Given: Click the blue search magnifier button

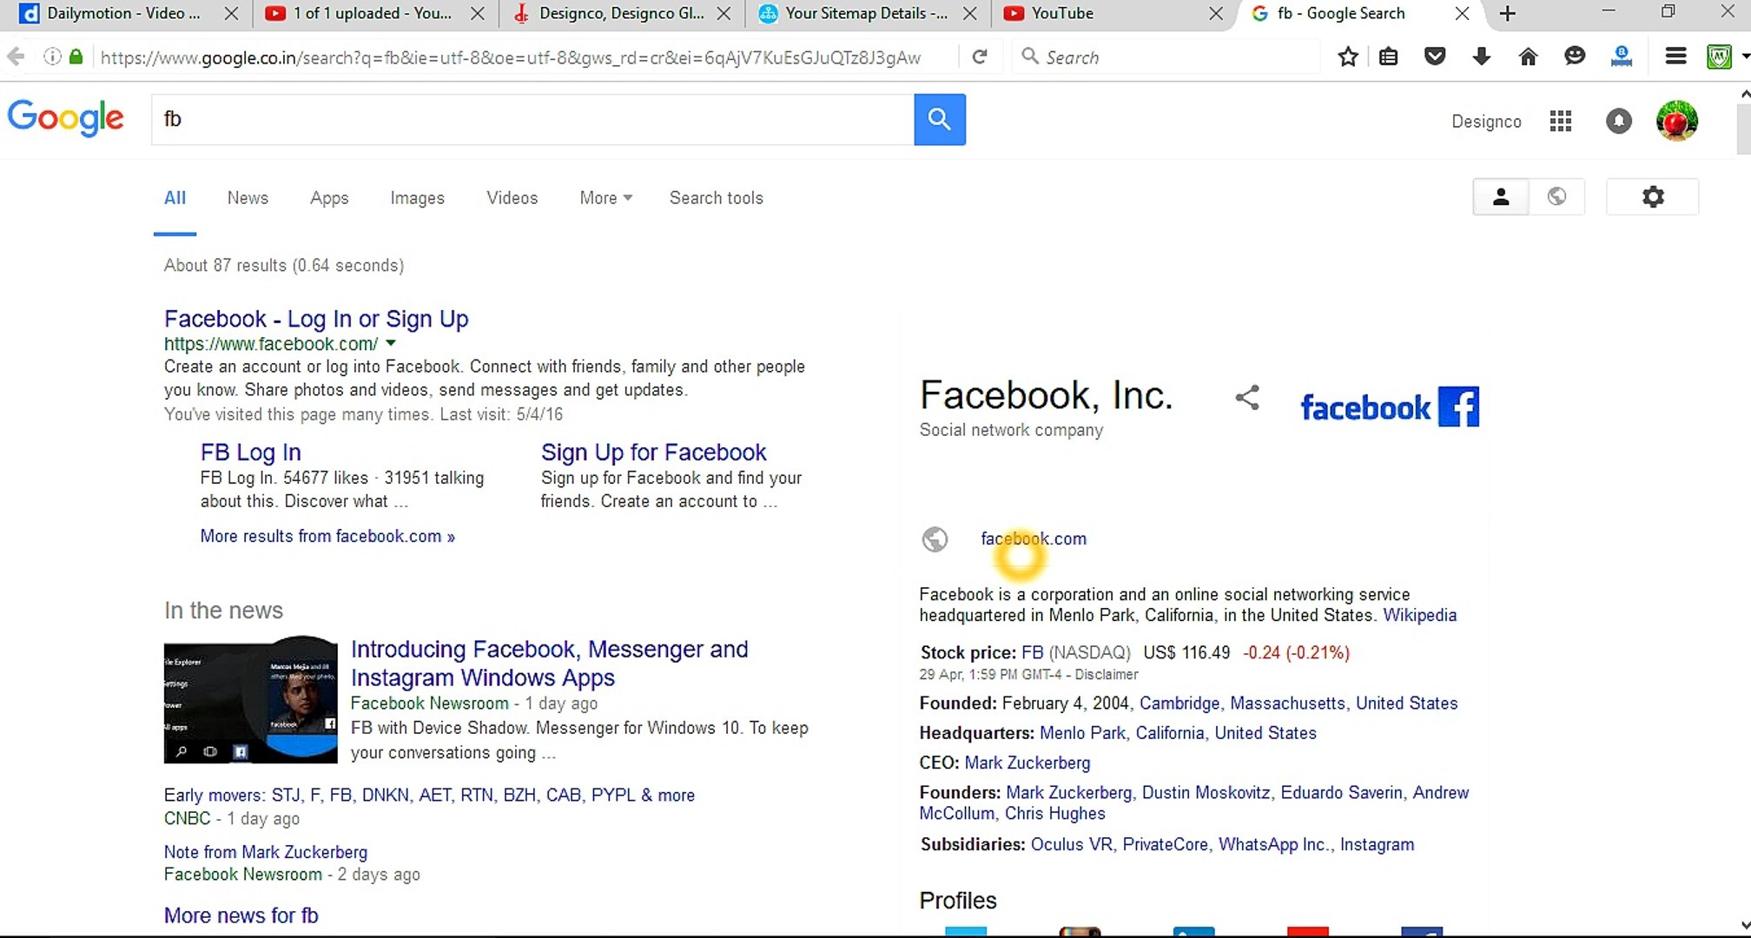Looking at the screenshot, I should 940,120.
